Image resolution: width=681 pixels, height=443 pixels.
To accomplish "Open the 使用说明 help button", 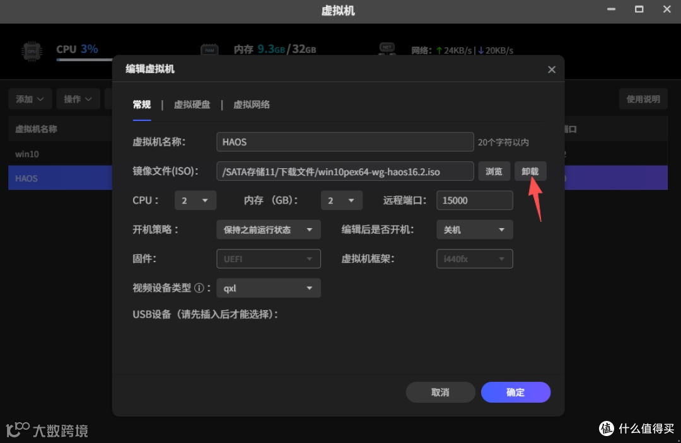I will point(643,98).
